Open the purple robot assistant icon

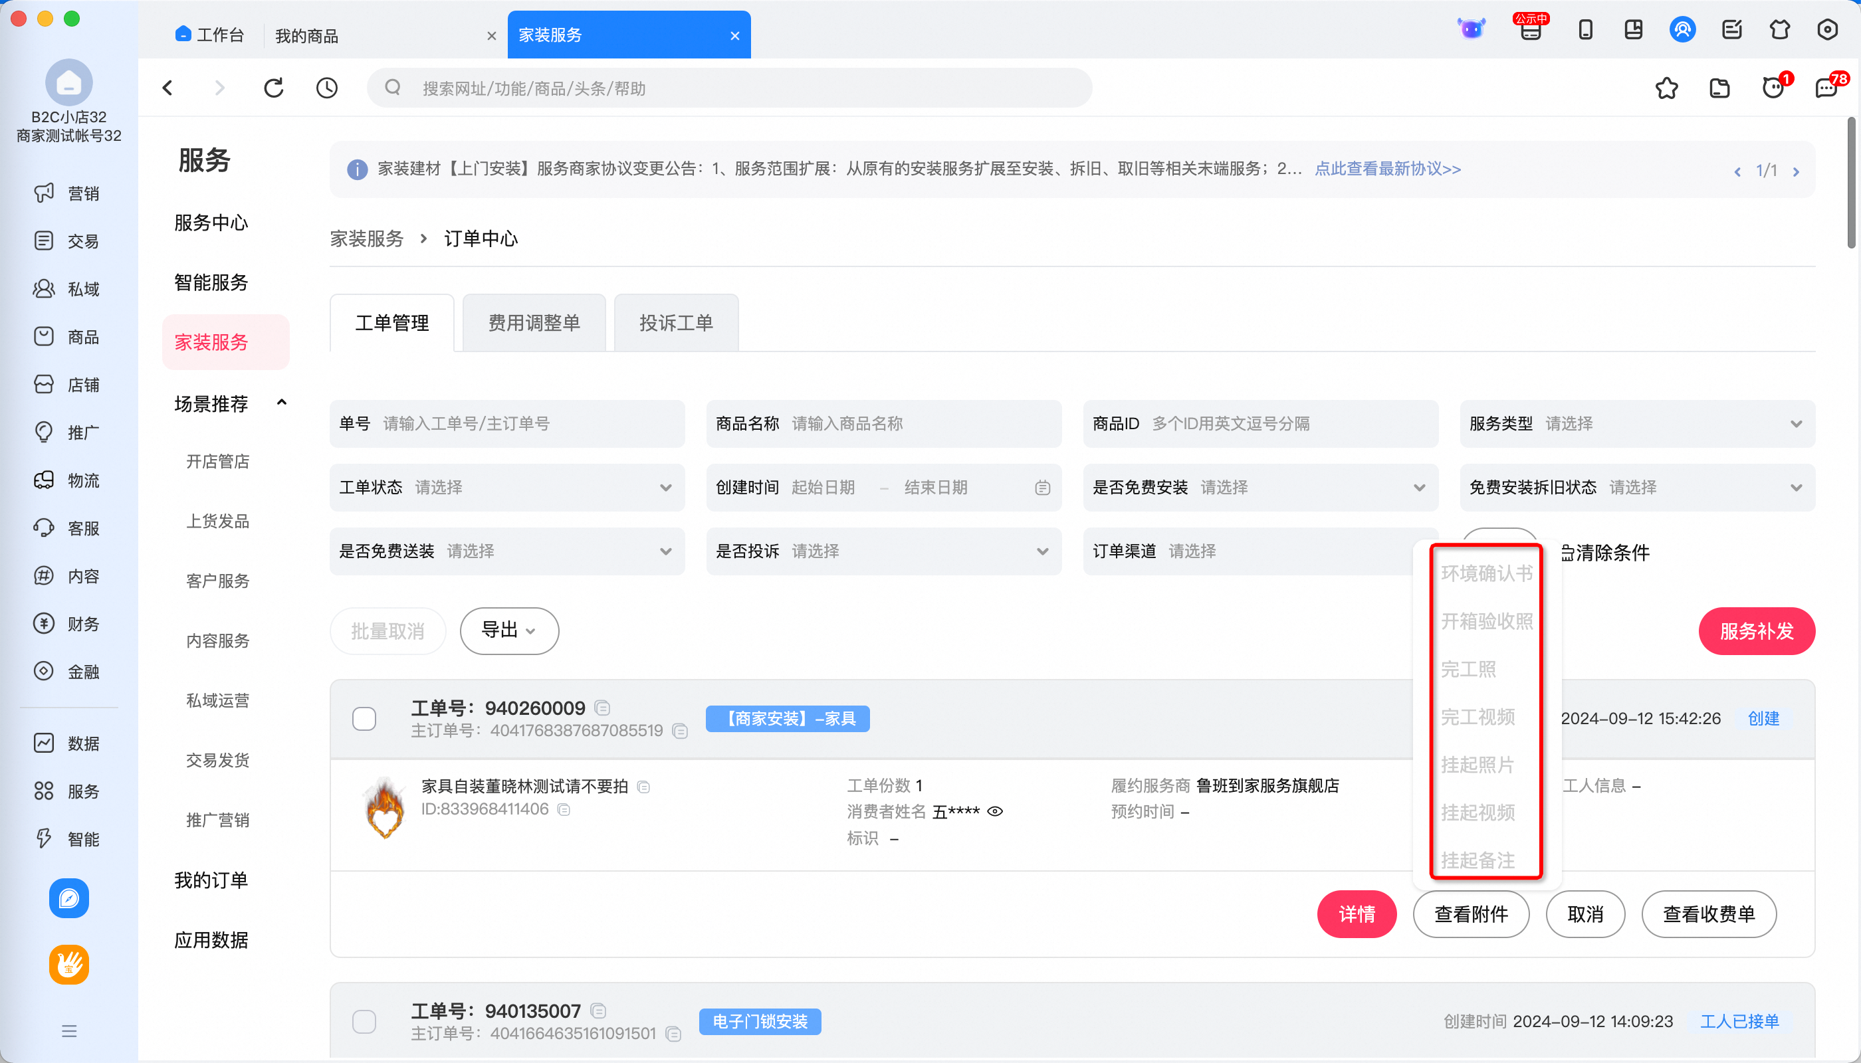point(1472,29)
